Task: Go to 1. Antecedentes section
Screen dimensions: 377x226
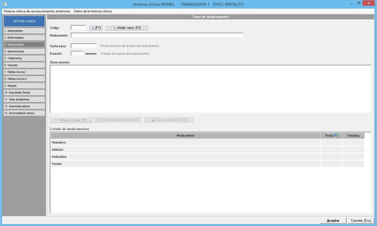Action: tap(24, 31)
